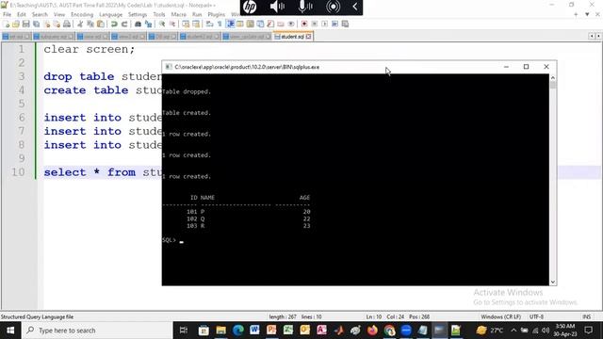Toggle microphone on the HP overlay bar
Screen dimensions: 603x339
coord(305,7)
